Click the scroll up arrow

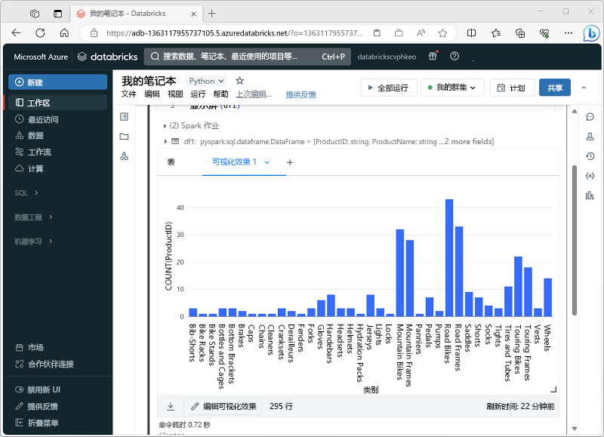(575, 112)
